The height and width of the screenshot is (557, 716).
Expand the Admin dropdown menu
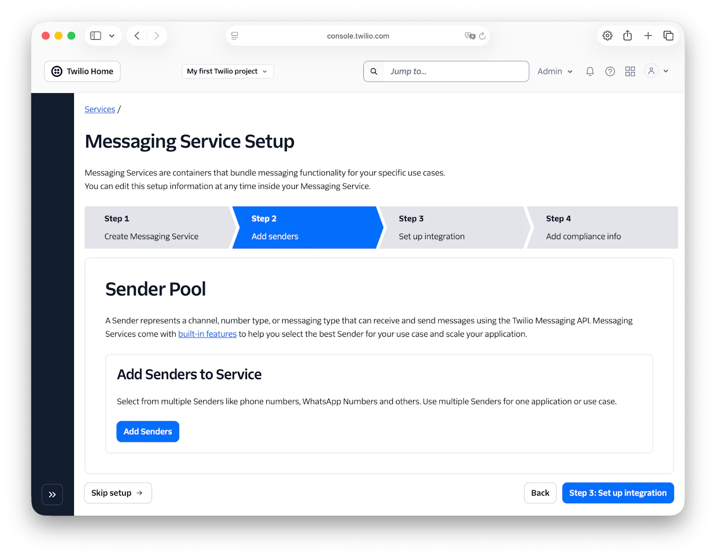coord(554,71)
